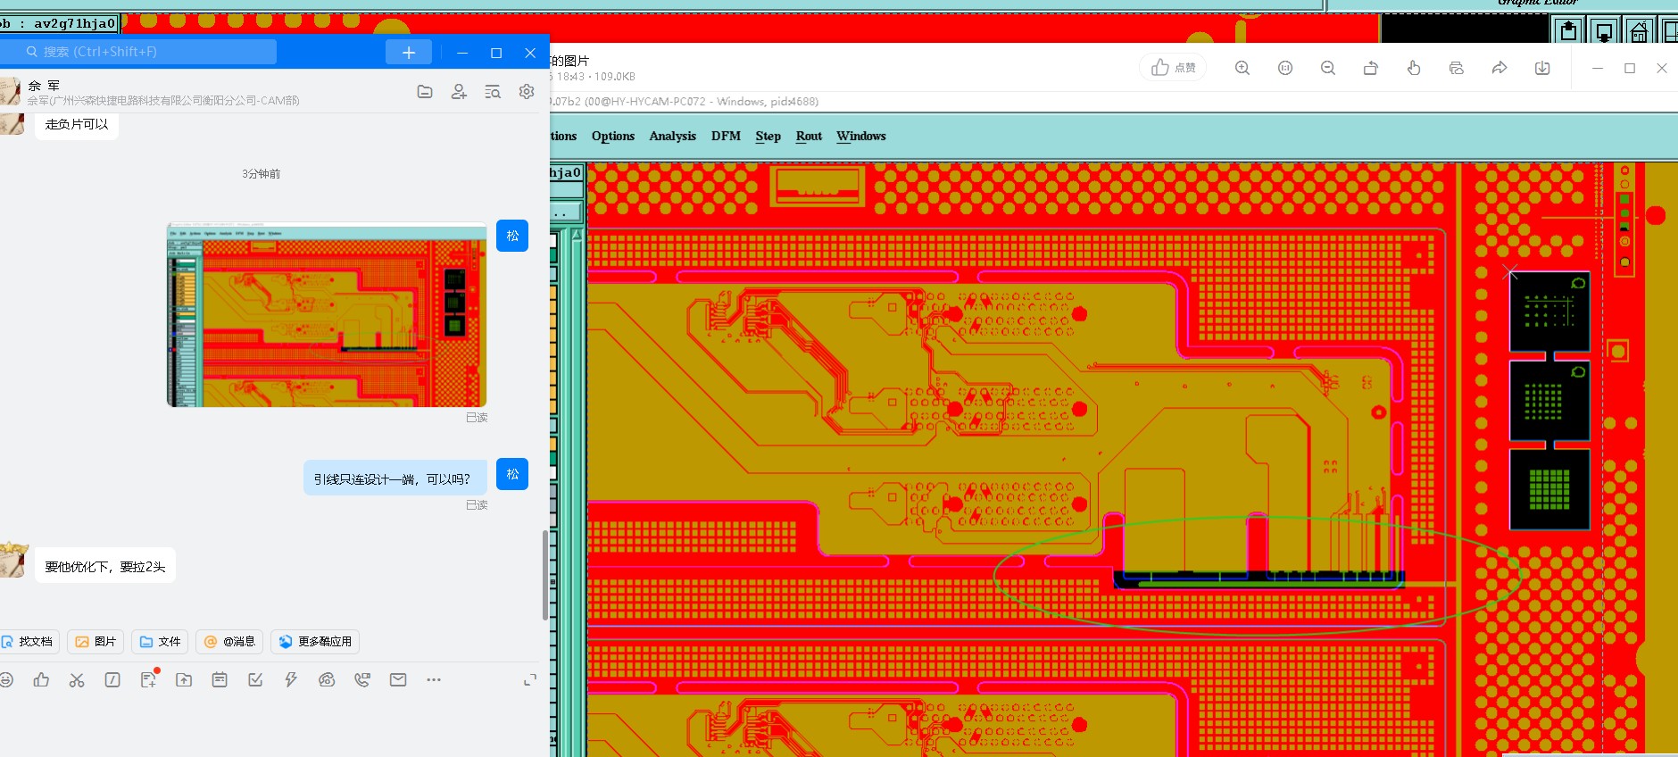Open the Analysis menu
This screenshot has width=1678, height=757.
pyautogui.click(x=672, y=137)
